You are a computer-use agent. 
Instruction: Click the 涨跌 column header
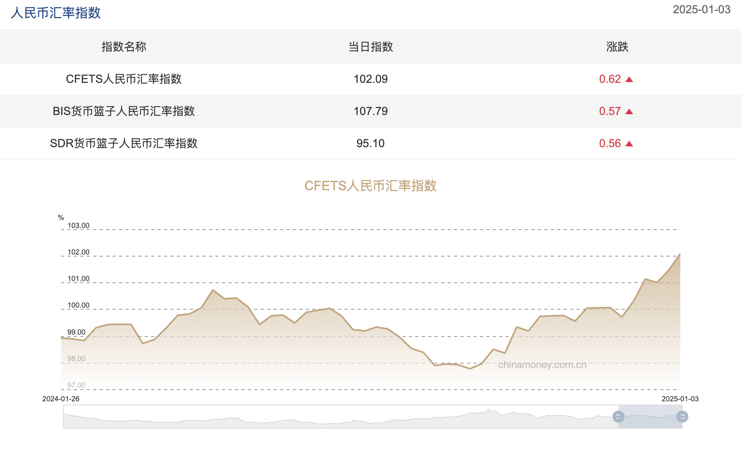point(616,47)
